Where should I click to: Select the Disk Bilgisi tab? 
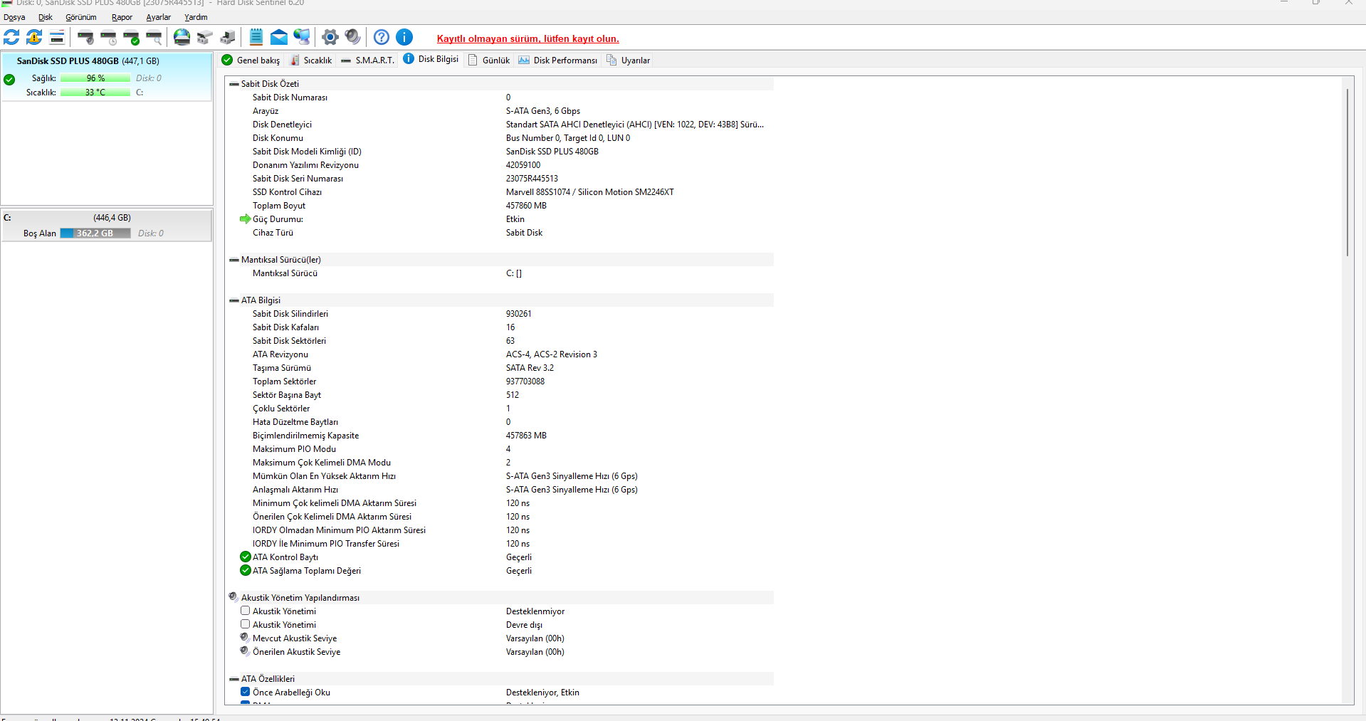click(x=431, y=59)
